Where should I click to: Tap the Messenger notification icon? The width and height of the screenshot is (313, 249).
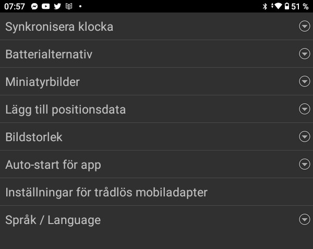pyautogui.click(x=34, y=6)
